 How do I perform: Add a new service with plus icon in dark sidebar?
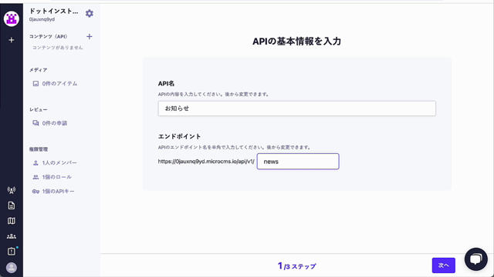(x=12, y=40)
